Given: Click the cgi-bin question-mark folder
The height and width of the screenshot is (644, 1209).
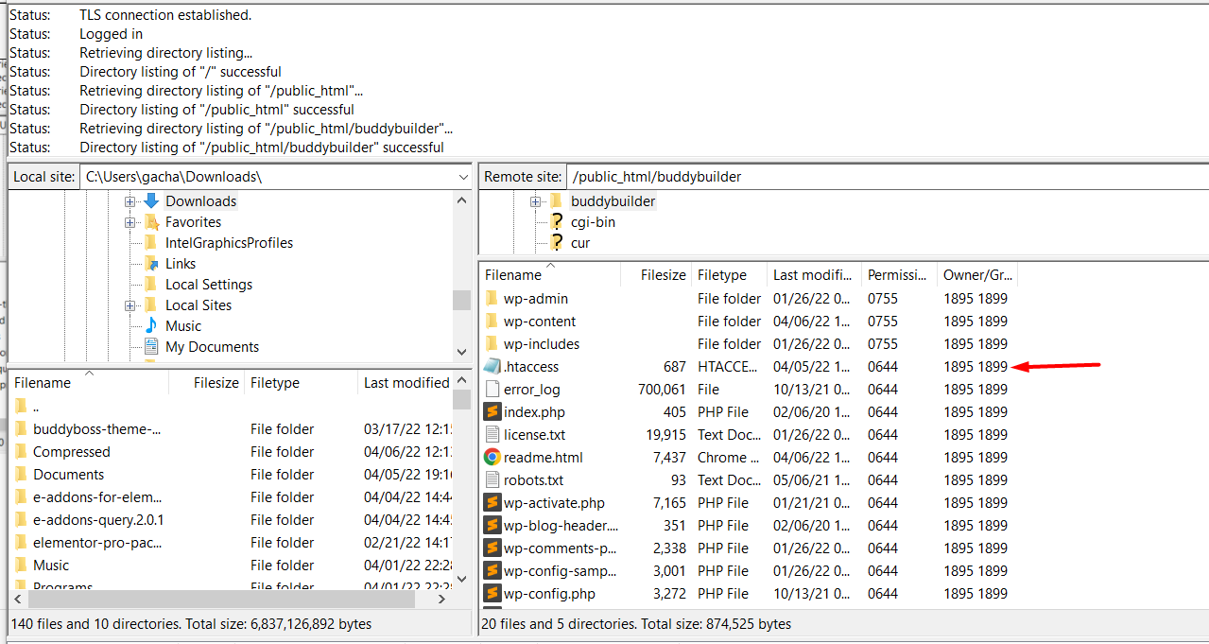Looking at the screenshot, I should click(x=593, y=221).
